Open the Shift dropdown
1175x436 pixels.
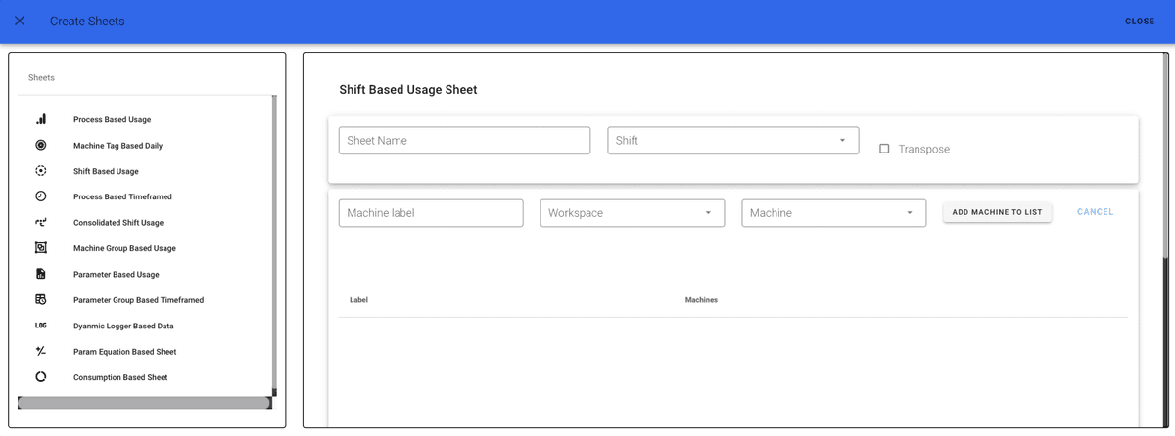732,141
